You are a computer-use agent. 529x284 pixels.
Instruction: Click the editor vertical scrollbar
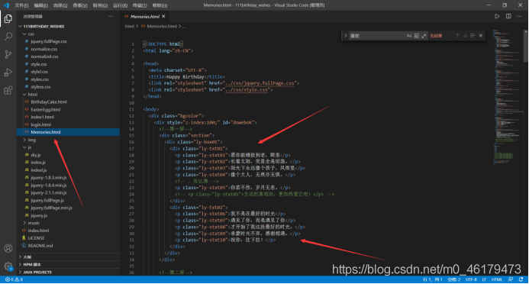click(526, 46)
